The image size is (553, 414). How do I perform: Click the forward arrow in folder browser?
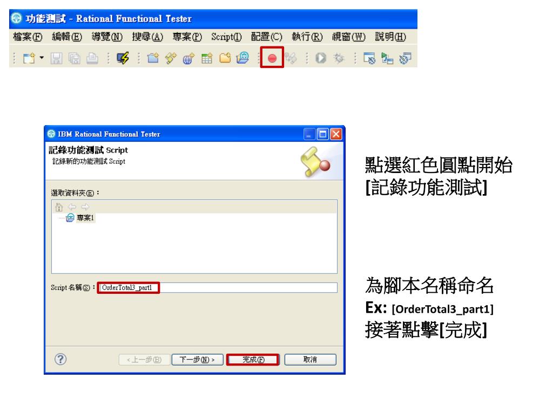click(85, 207)
